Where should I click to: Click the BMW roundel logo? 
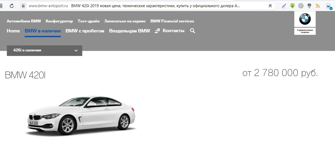pos(305,19)
